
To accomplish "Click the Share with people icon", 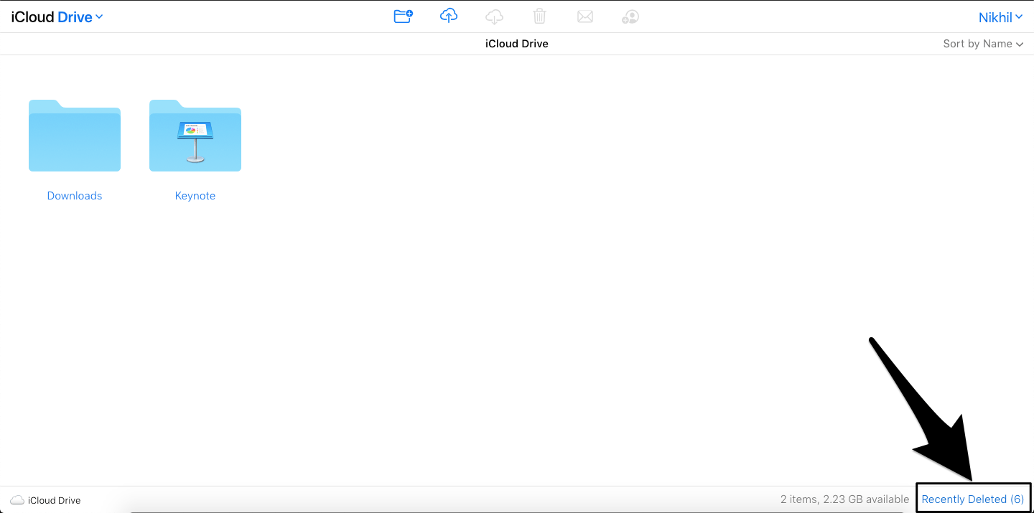I will [630, 17].
